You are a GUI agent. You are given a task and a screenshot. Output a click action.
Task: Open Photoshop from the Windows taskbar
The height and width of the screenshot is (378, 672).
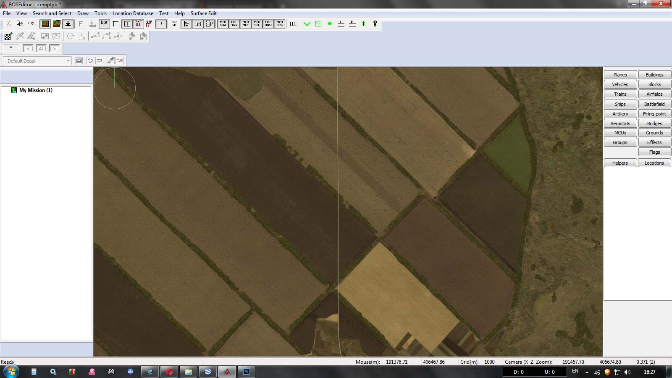(247, 372)
